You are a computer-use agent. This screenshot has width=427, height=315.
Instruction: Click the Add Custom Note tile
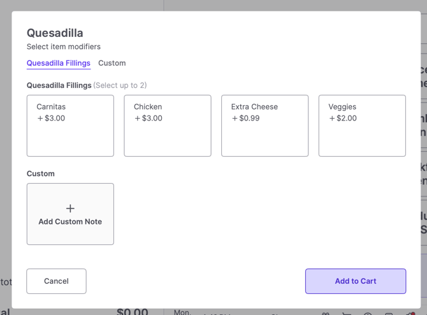(x=70, y=214)
